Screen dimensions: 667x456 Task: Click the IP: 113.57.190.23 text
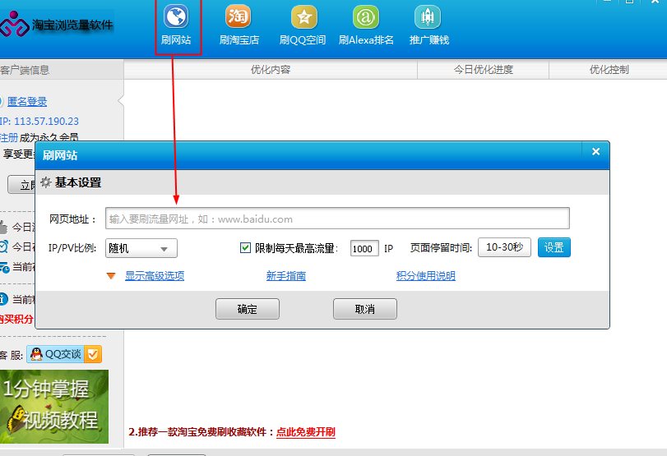point(39,121)
